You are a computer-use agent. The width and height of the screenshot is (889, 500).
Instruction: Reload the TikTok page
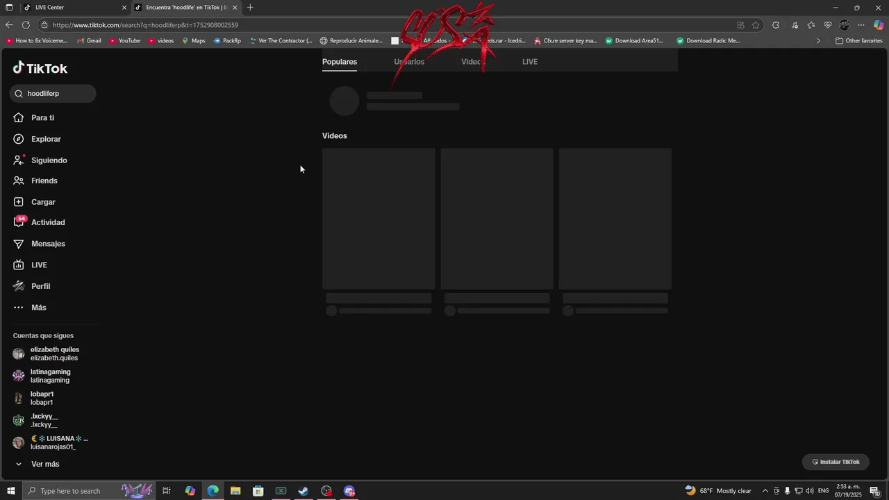pos(26,25)
